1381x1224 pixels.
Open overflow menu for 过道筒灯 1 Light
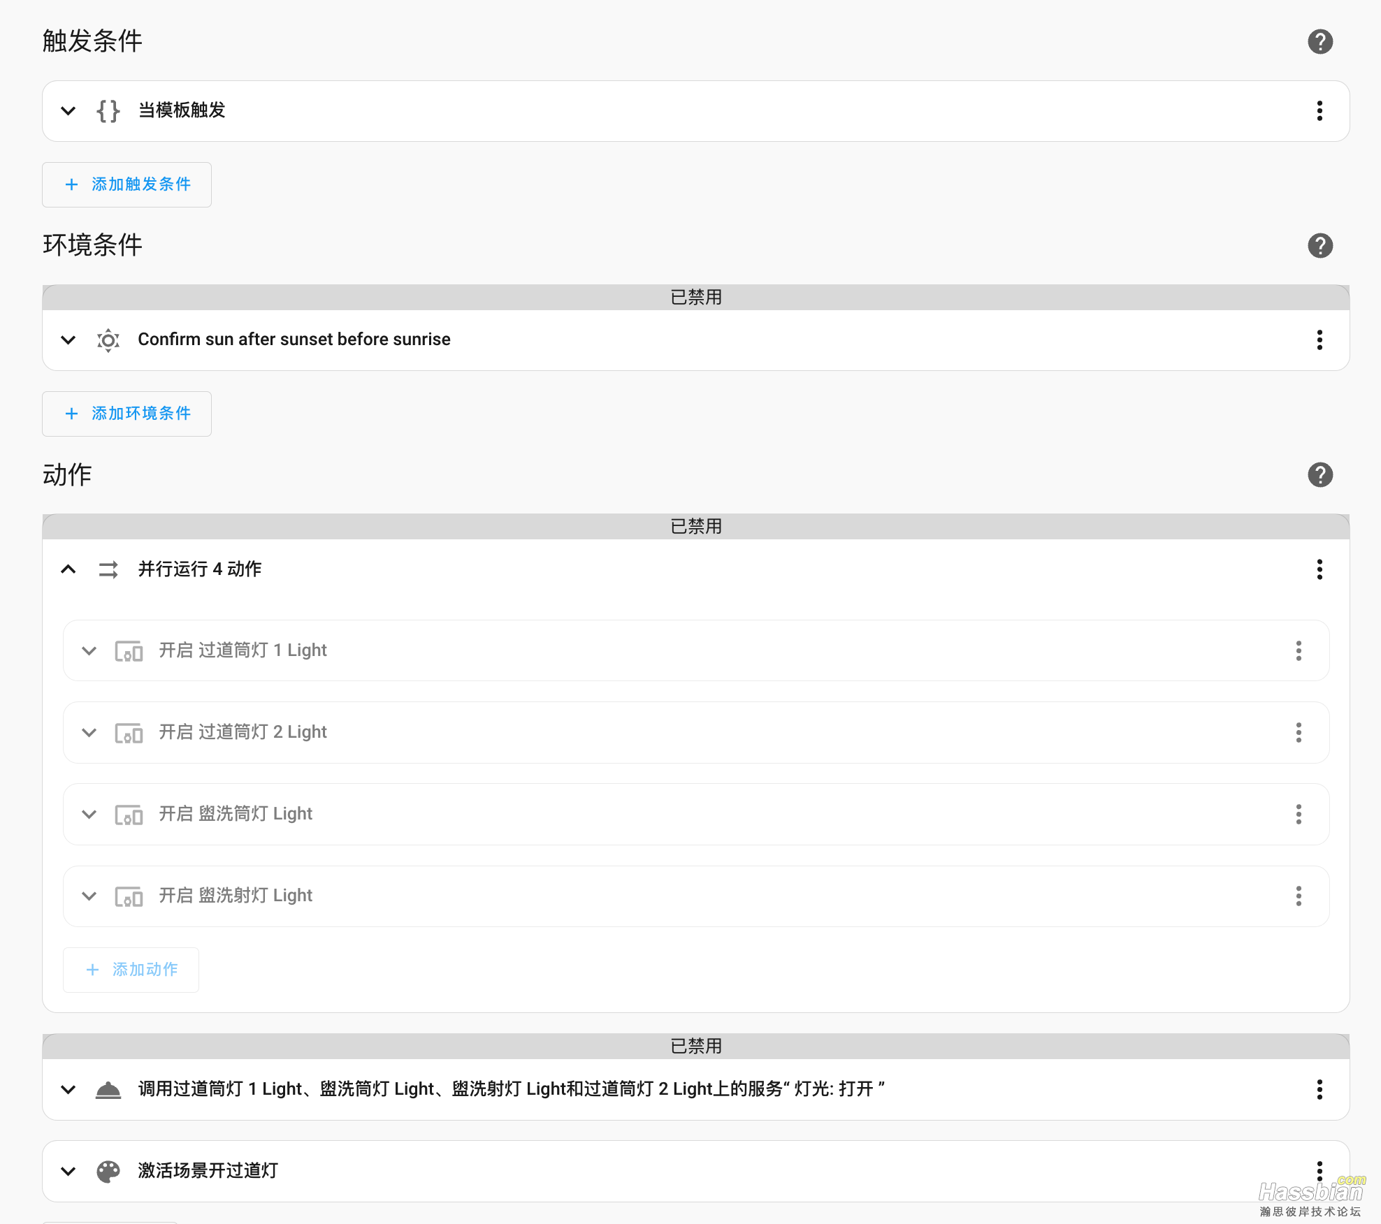[x=1299, y=650]
